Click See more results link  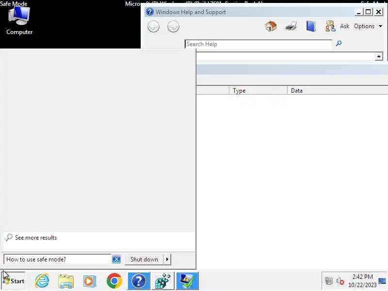pyautogui.click(x=35, y=238)
